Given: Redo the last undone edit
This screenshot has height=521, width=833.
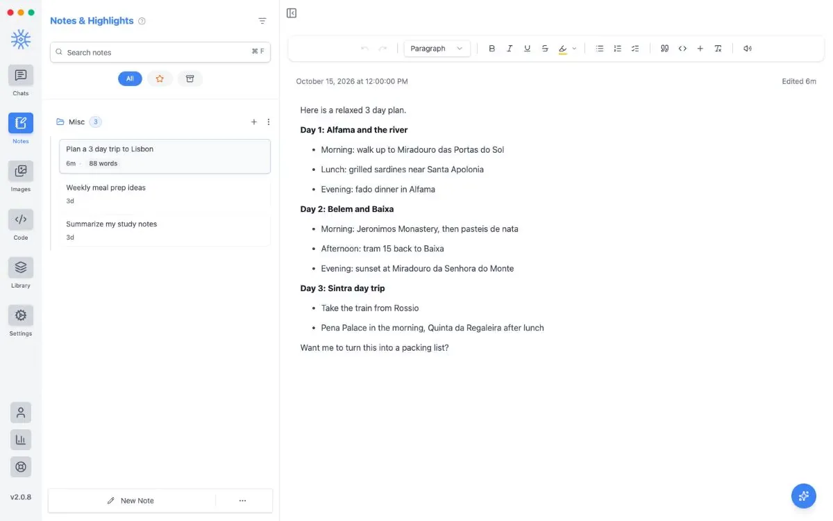Looking at the screenshot, I should point(382,49).
